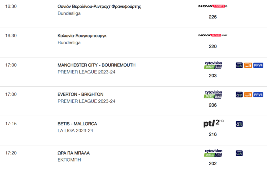The image size is (267, 169).
Task: Click Nova Sports 6 channel logo
Action: click(x=213, y=6)
